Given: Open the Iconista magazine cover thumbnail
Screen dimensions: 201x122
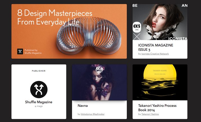Looking at the screenshot, I should [160, 22].
